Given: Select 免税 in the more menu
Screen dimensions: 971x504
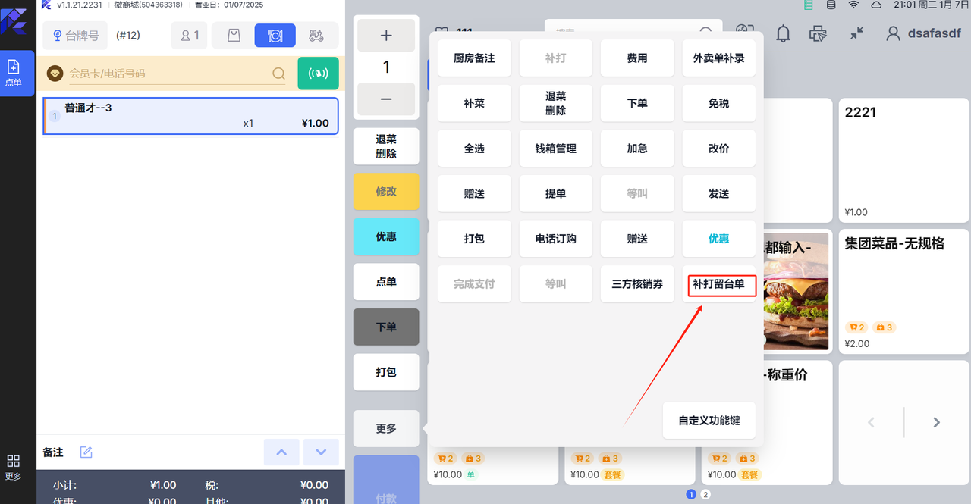Looking at the screenshot, I should [x=719, y=103].
